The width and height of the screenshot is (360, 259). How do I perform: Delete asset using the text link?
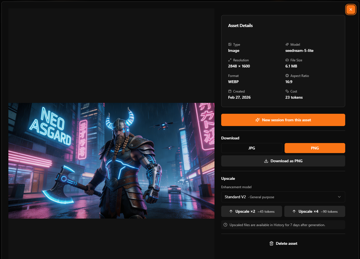[287, 243]
